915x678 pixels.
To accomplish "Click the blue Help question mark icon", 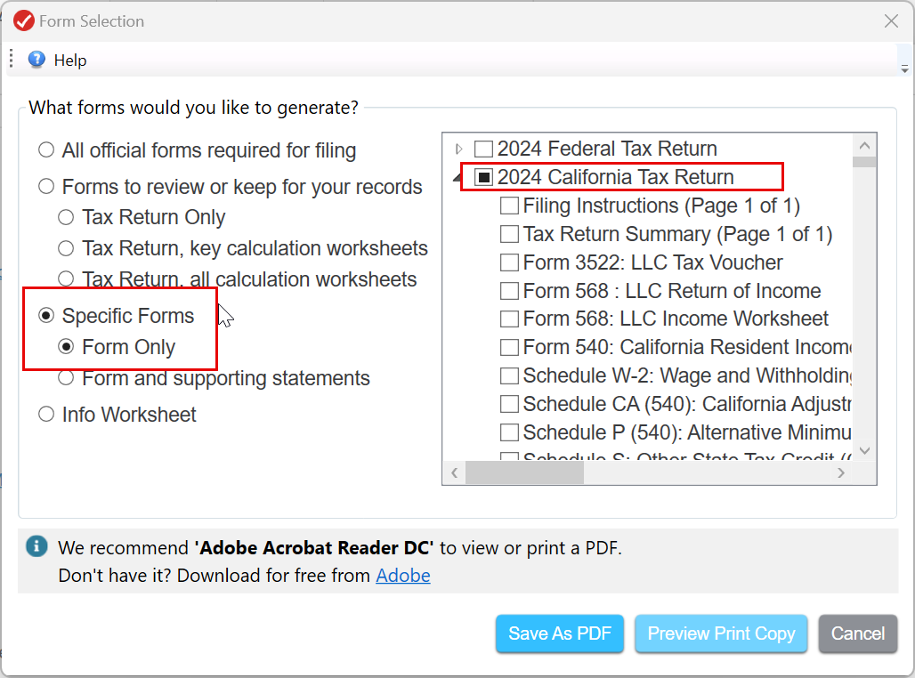I will coord(36,60).
